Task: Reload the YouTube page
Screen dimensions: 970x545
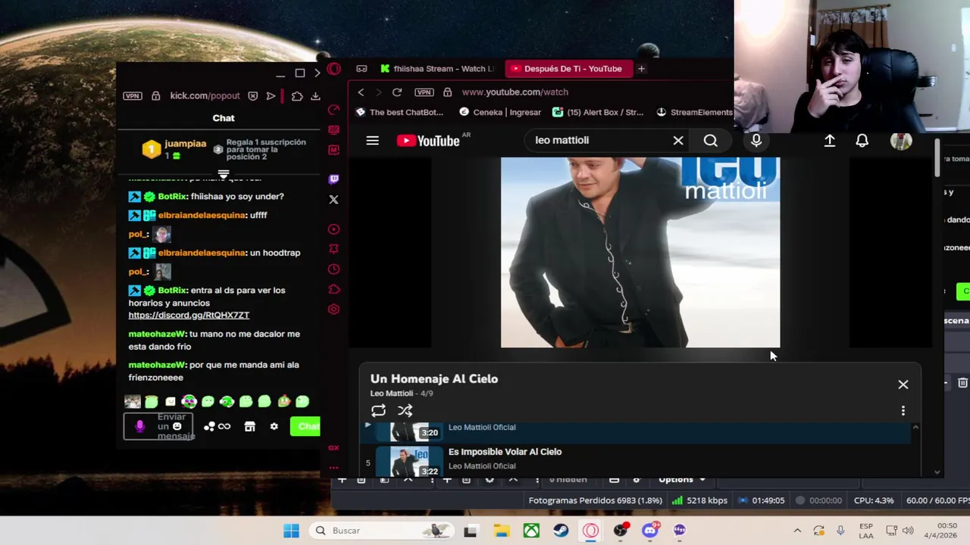Action: tap(397, 92)
